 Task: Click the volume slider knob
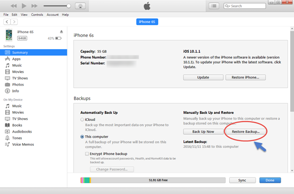[68, 6]
